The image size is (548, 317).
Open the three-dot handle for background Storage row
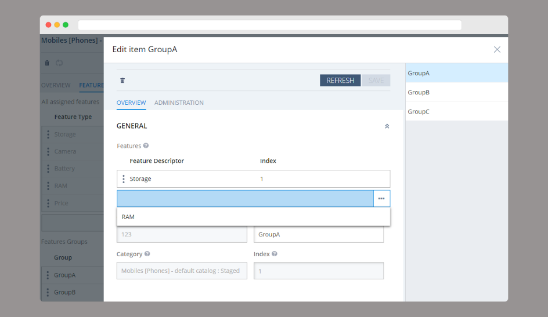pyautogui.click(x=48, y=134)
